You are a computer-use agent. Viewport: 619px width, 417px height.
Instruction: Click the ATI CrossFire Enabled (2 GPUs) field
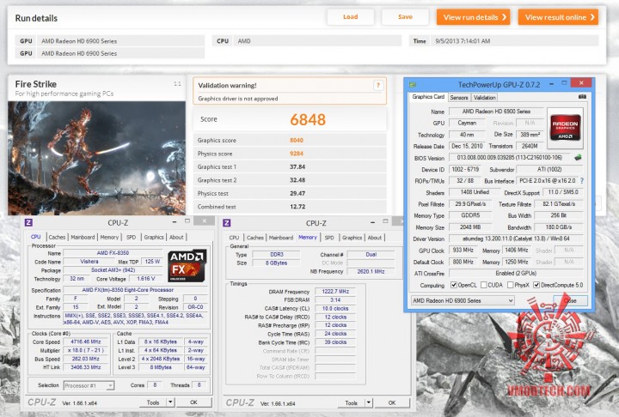pyautogui.click(x=516, y=273)
